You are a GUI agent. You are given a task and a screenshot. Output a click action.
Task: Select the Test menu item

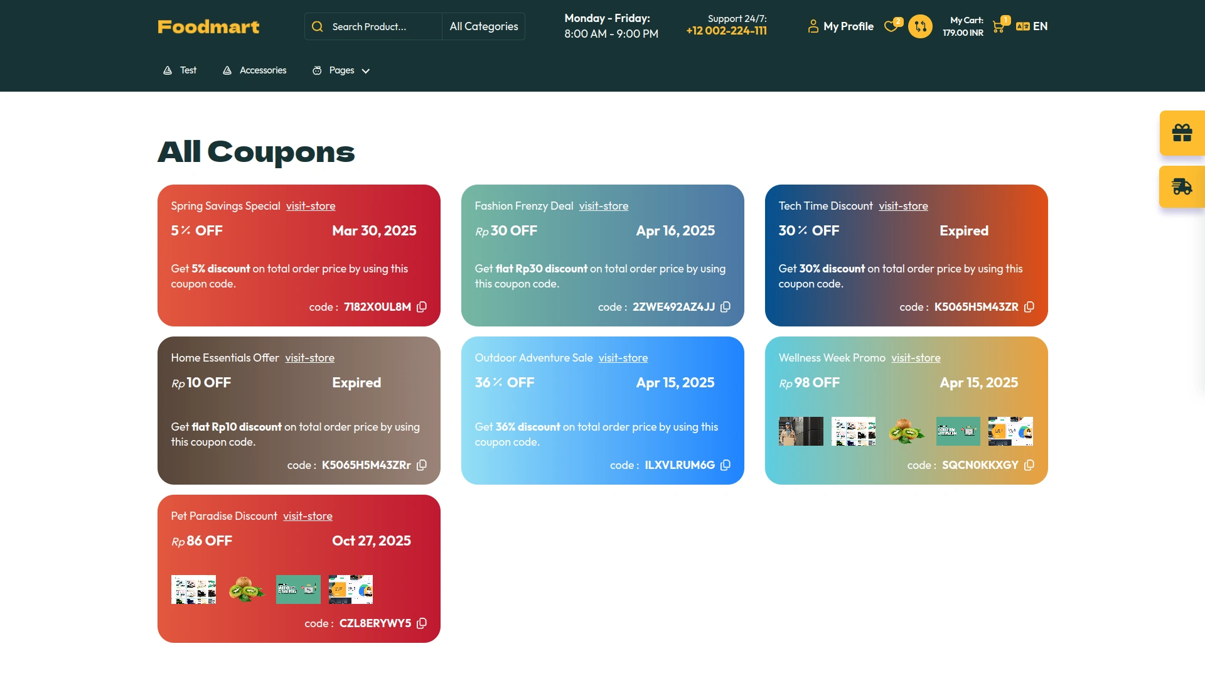coord(188,70)
